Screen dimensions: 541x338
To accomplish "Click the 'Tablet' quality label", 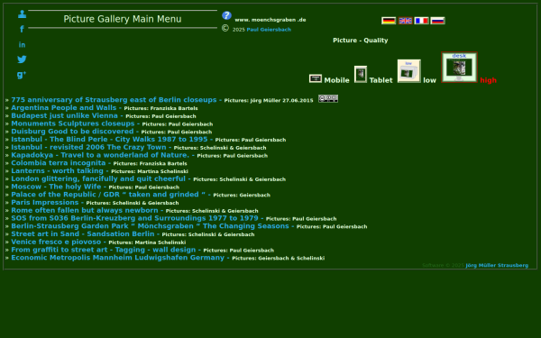I will [381, 80].
